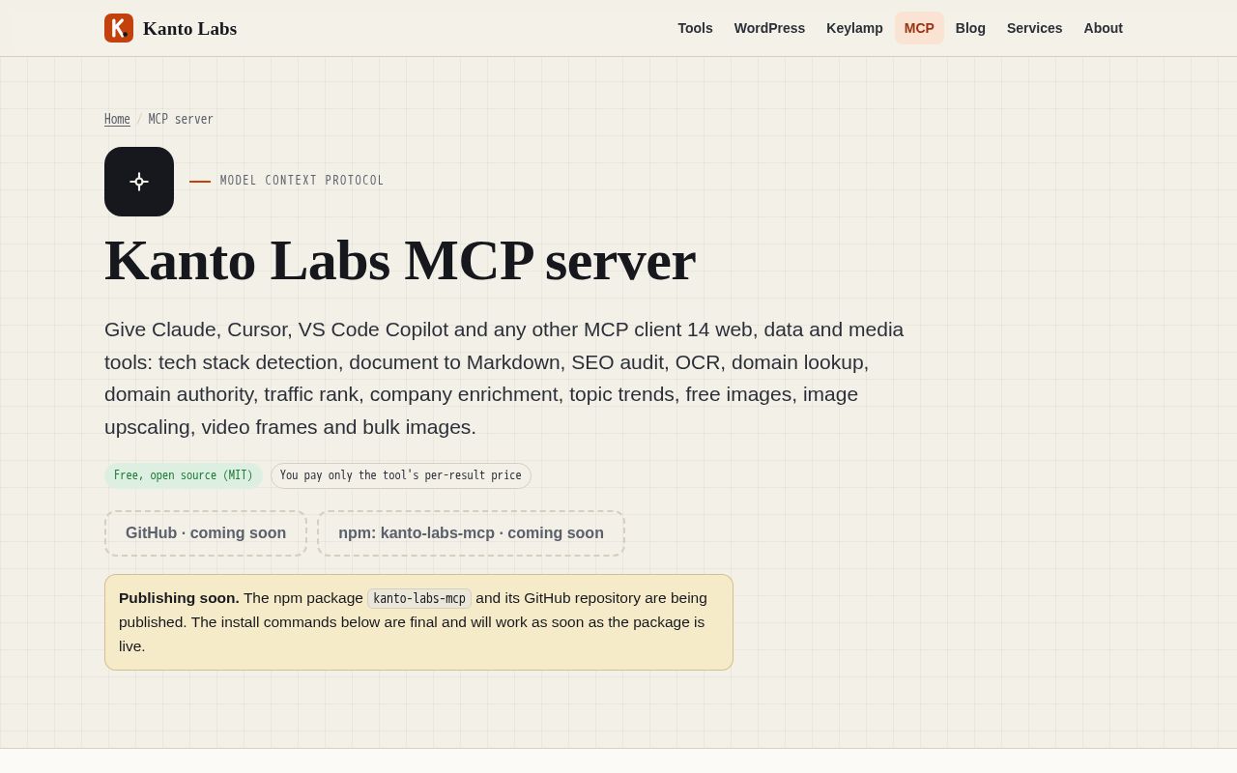
Task: Click the 'GitHub · coming soon' button
Action: tap(206, 533)
